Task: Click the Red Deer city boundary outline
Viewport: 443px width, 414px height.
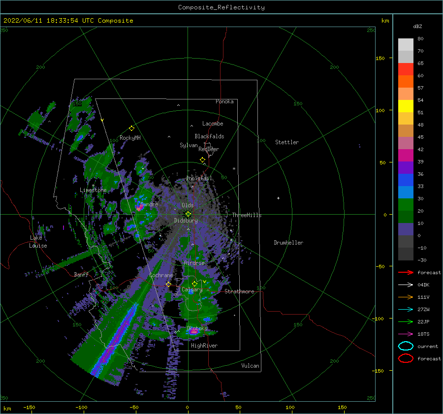Action: click(209, 150)
